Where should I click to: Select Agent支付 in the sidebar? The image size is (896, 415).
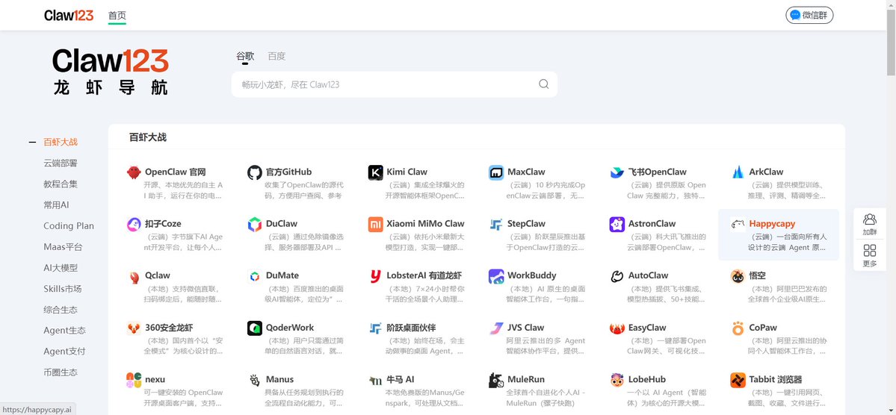pyautogui.click(x=64, y=352)
